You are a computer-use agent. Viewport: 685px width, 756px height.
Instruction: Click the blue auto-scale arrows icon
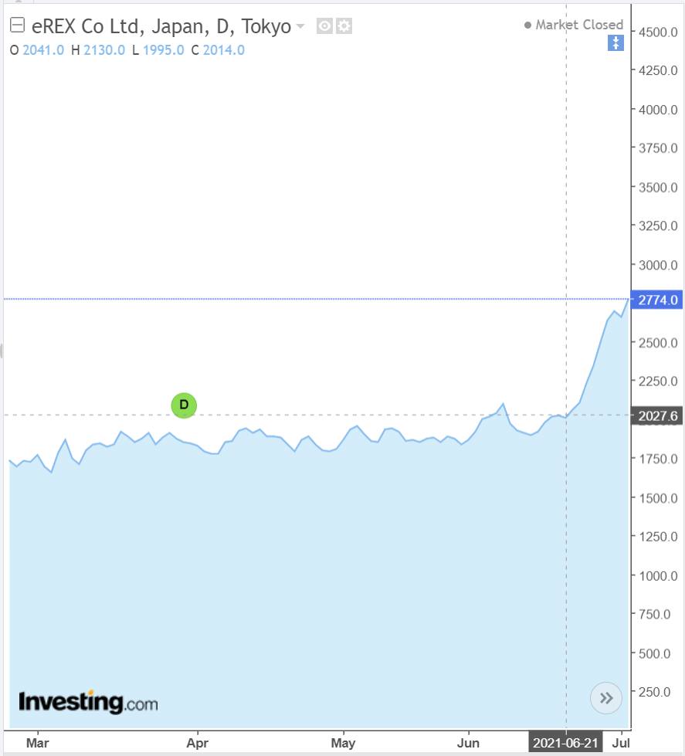[x=615, y=43]
